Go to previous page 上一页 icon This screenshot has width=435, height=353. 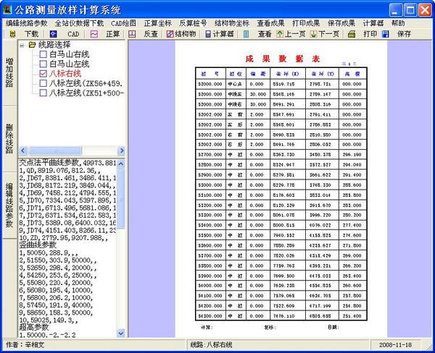click(x=280, y=34)
